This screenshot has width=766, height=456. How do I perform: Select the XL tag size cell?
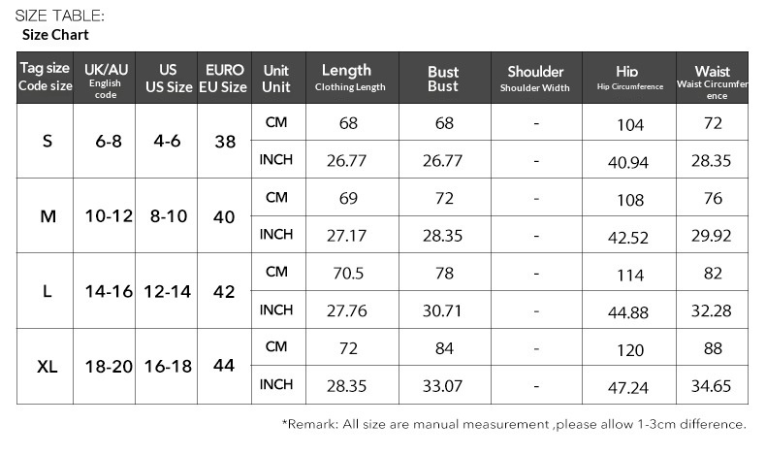pos(45,366)
